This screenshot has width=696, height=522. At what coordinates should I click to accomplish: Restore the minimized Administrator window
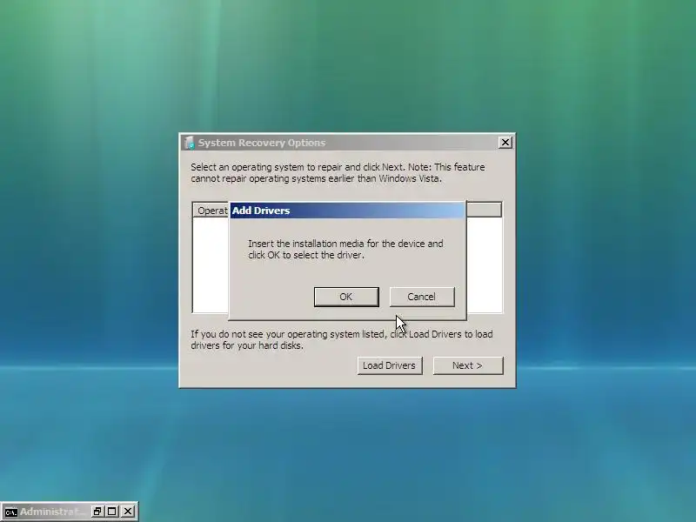(97, 512)
